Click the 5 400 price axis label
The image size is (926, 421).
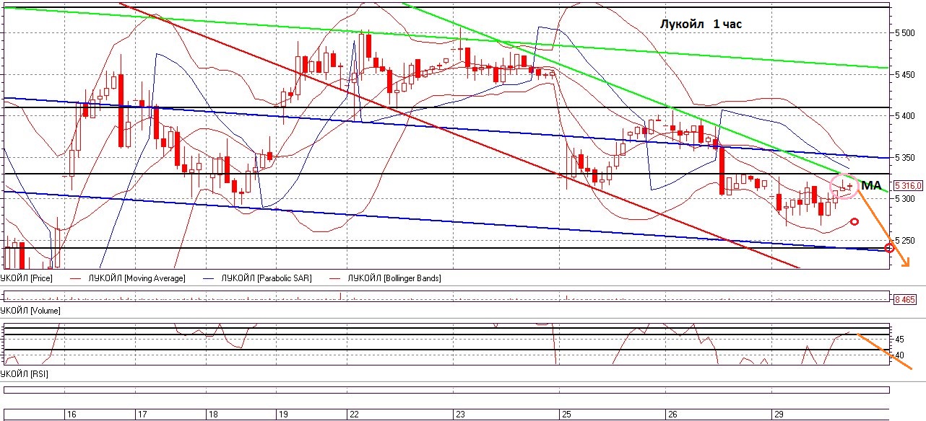pyautogui.click(x=906, y=115)
